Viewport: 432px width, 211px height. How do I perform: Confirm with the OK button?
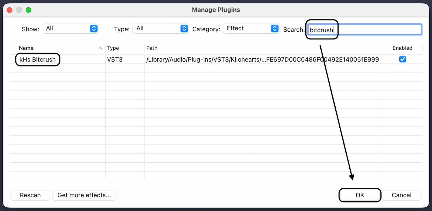(x=360, y=195)
